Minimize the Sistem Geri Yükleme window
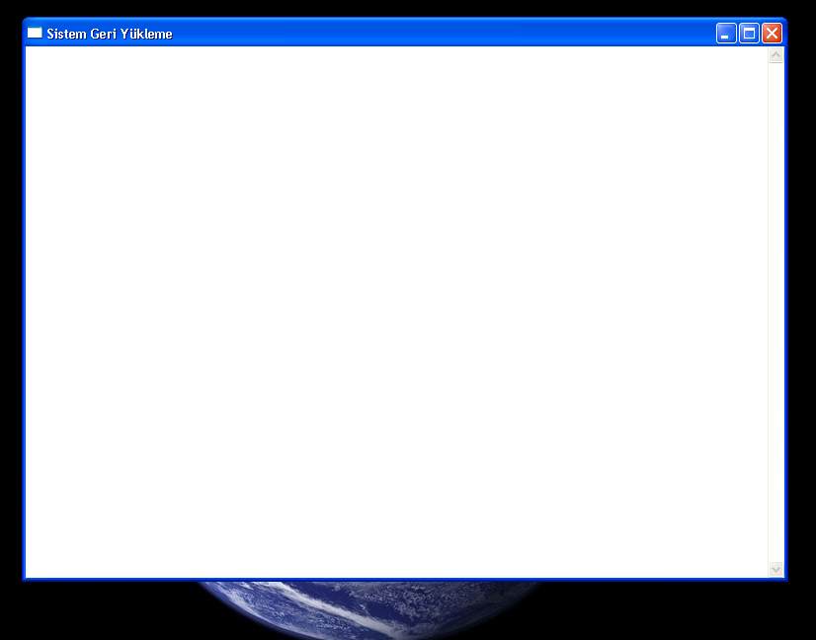The width and height of the screenshot is (816, 640). [726, 34]
